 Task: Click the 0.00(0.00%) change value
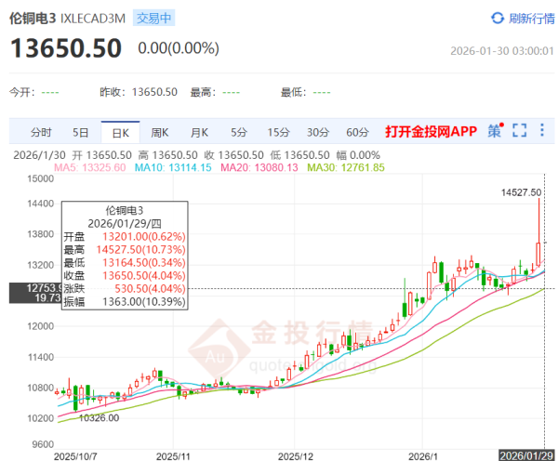(x=179, y=48)
